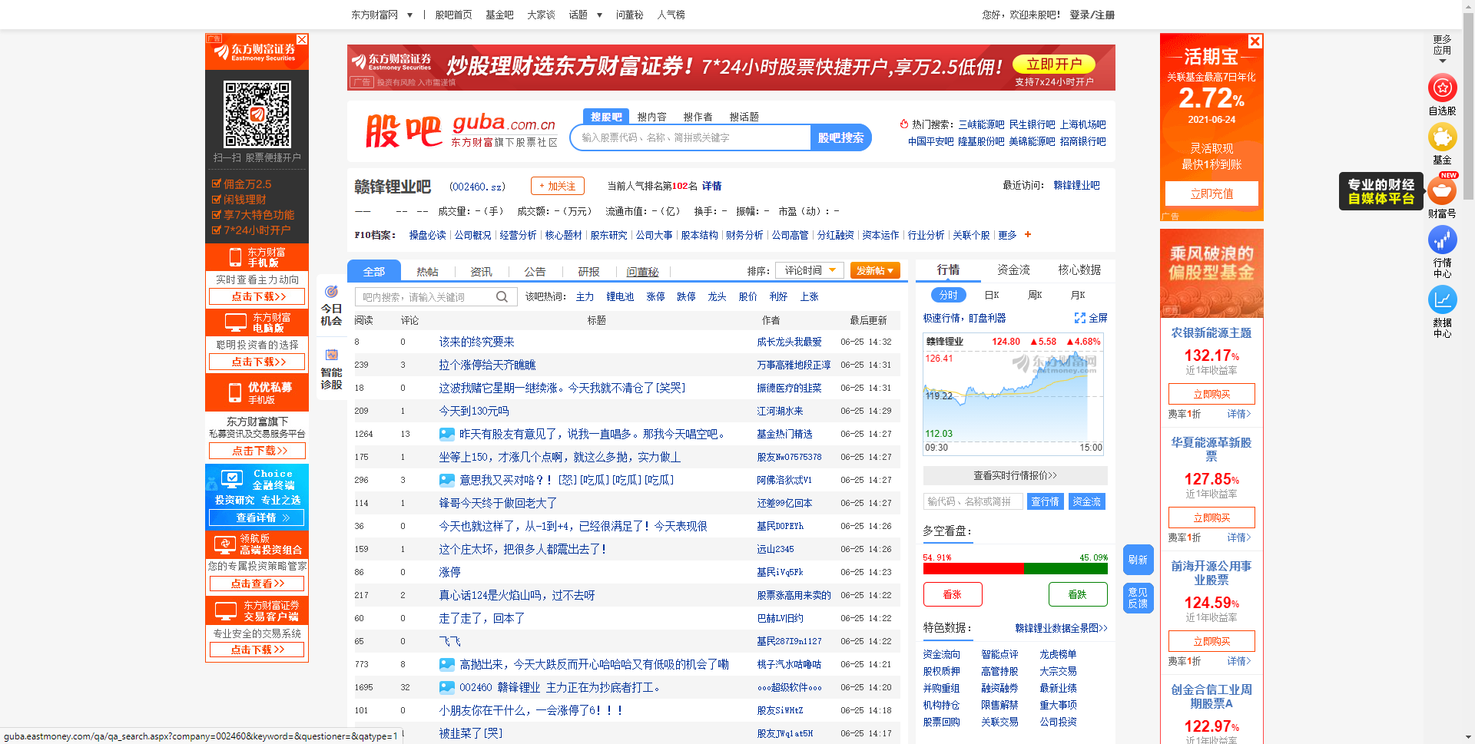Click red portion of 多空看盘 bar
Screen dimensions: 1475x744
point(973,569)
